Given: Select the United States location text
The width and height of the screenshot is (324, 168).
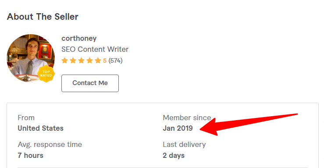Looking at the screenshot, I should [40, 129].
